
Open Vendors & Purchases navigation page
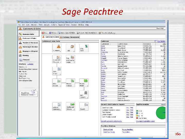click(x=29, y=43)
